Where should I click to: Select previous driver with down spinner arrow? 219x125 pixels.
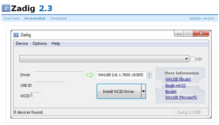[149, 77]
